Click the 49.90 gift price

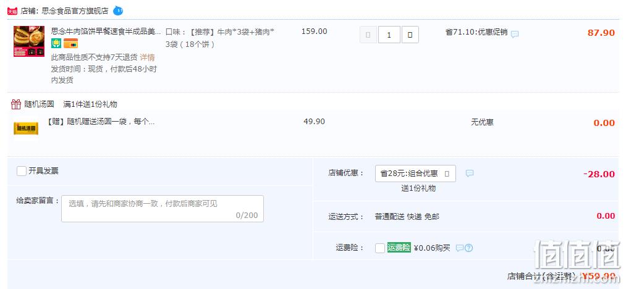pyautogui.click(x=314, y=122)
